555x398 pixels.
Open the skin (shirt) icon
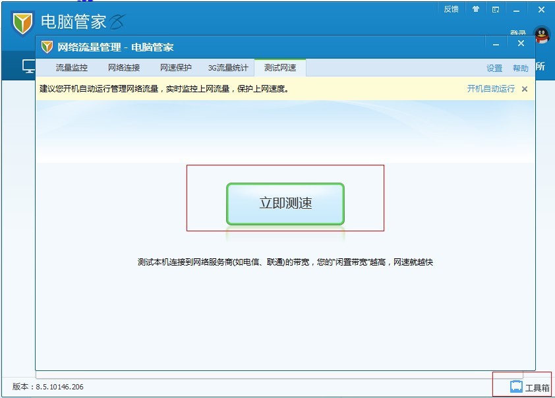pos(476,9)
